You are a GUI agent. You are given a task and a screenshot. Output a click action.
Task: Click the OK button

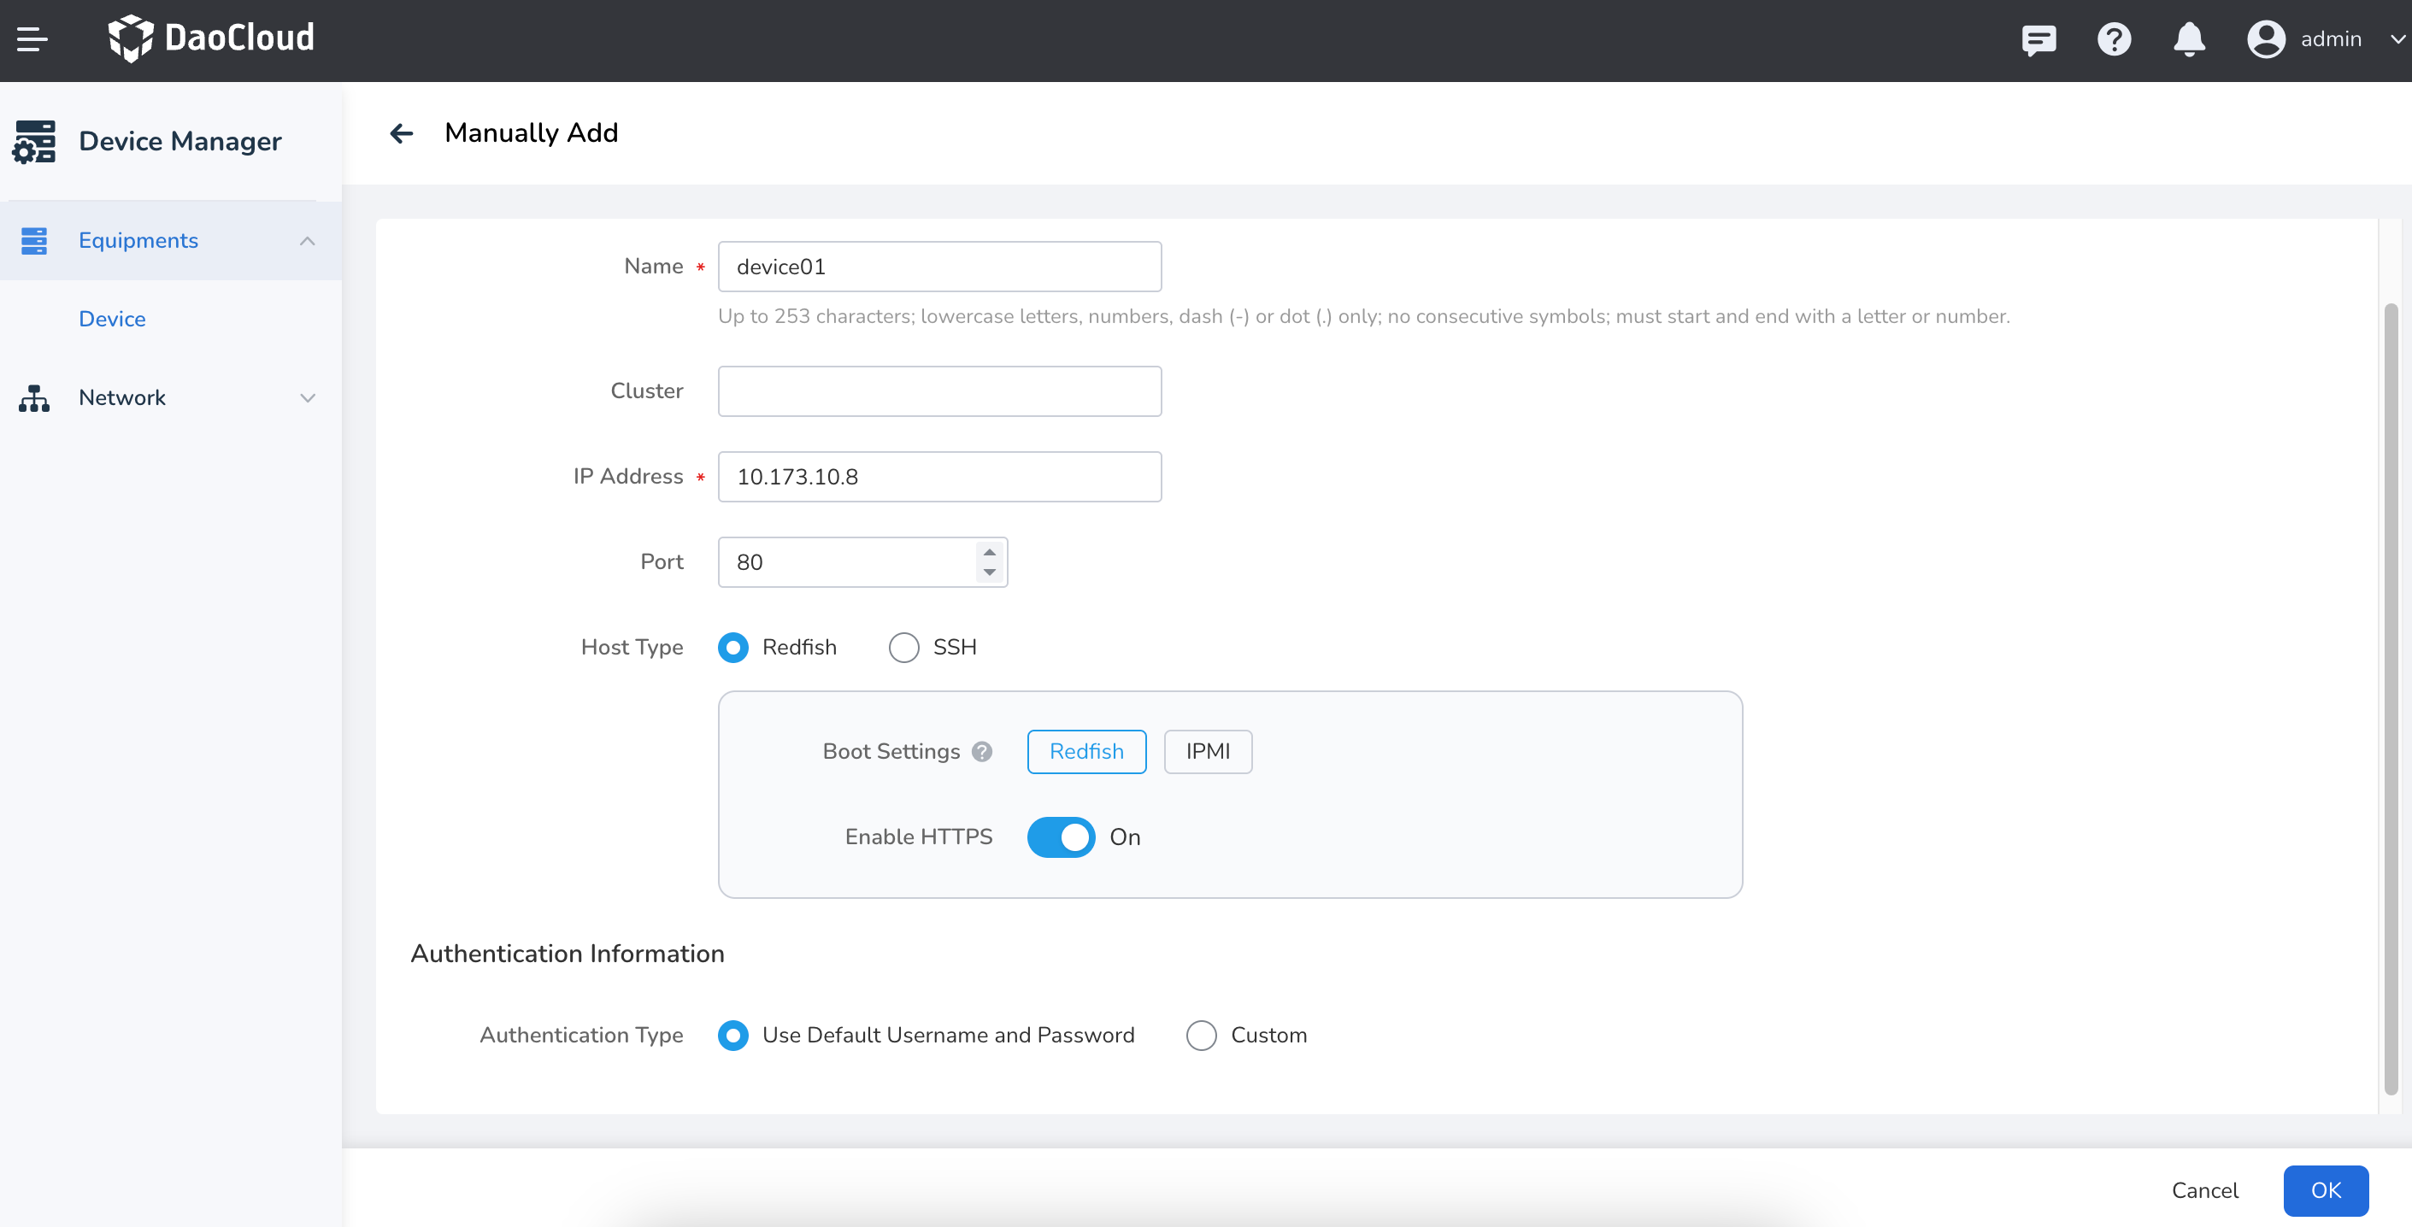(2325, 1190)
